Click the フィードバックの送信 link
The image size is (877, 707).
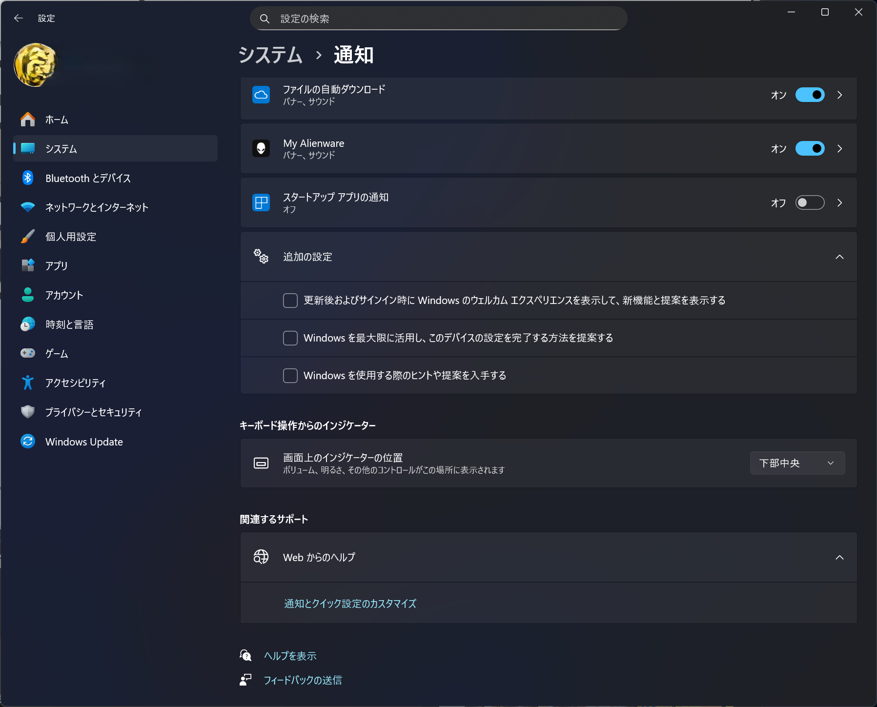click(303, 680)
